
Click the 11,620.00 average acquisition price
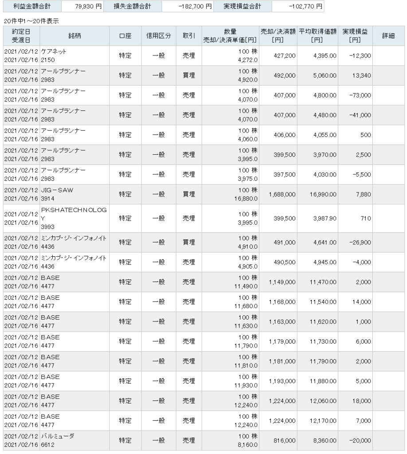323,322
